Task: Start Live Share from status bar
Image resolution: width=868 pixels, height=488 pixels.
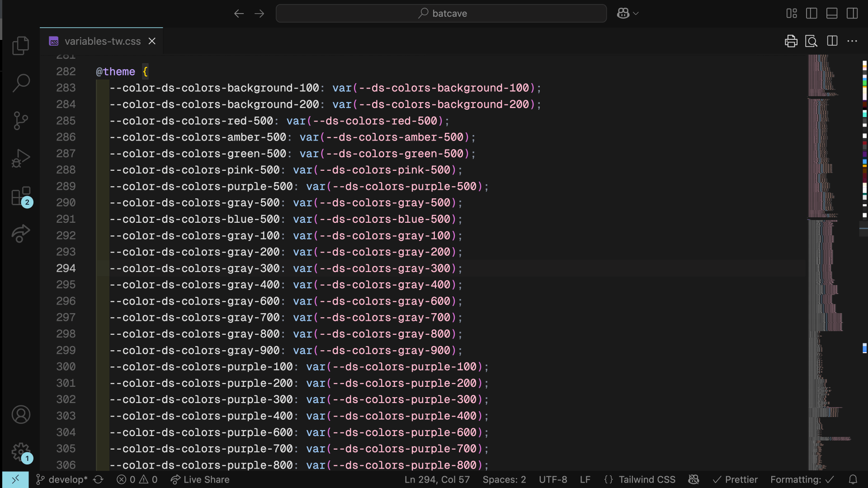Action: pyautogui.click(x=200, y=479)
